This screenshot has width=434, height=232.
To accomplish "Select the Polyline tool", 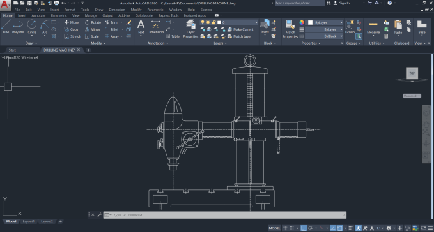I will pos(18,27).
